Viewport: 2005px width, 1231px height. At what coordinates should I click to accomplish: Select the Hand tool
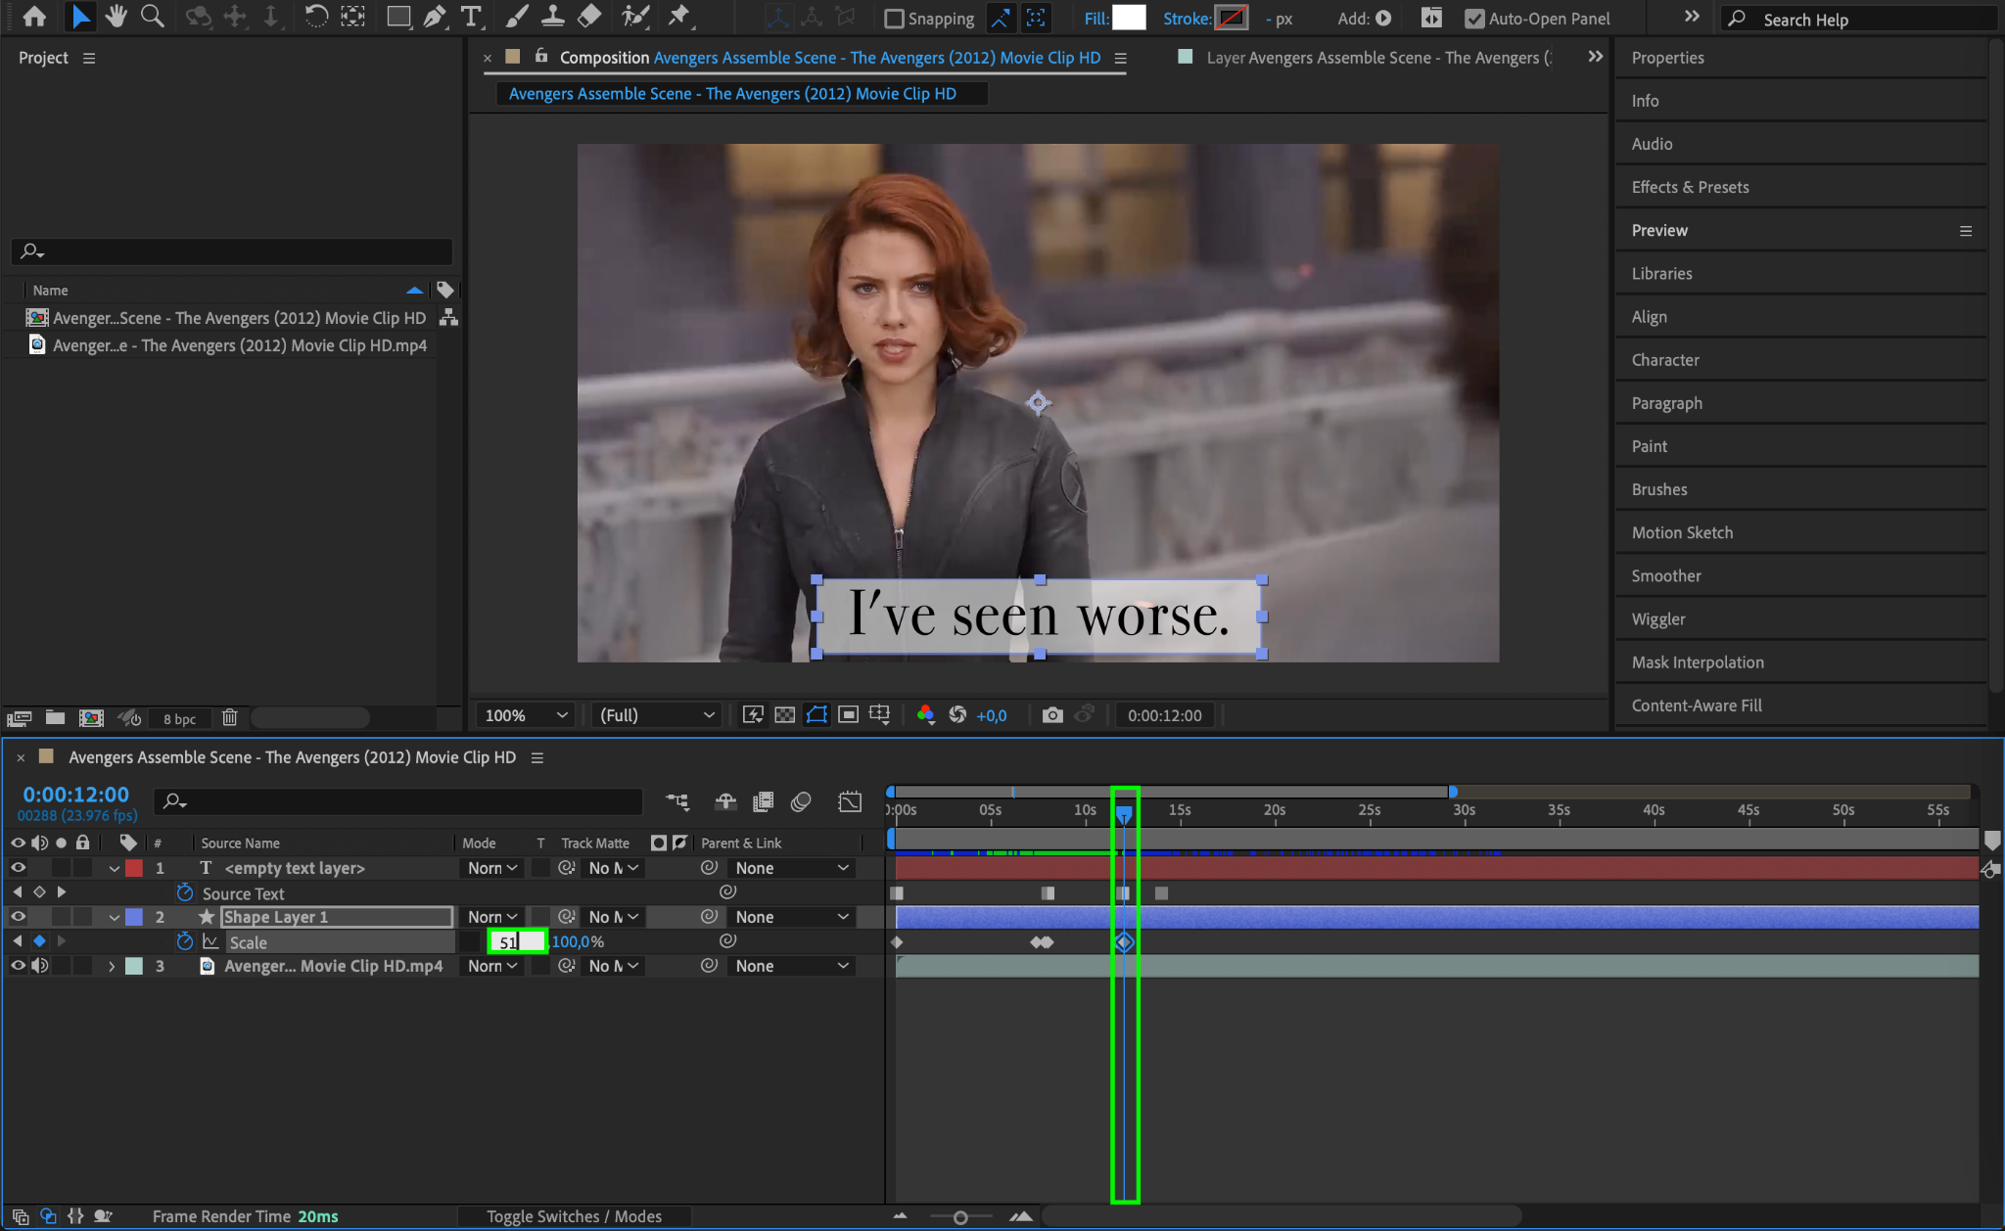(116, 17)
